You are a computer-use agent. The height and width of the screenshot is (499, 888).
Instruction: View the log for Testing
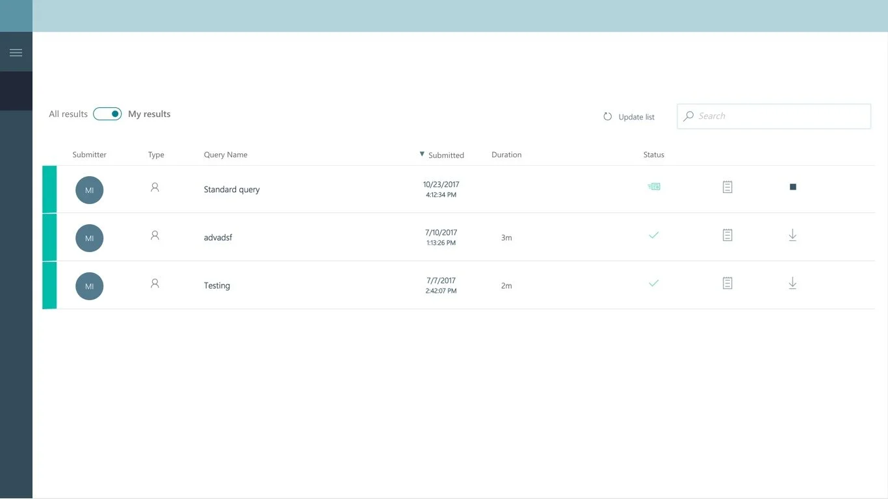click(x=727, y=283)
